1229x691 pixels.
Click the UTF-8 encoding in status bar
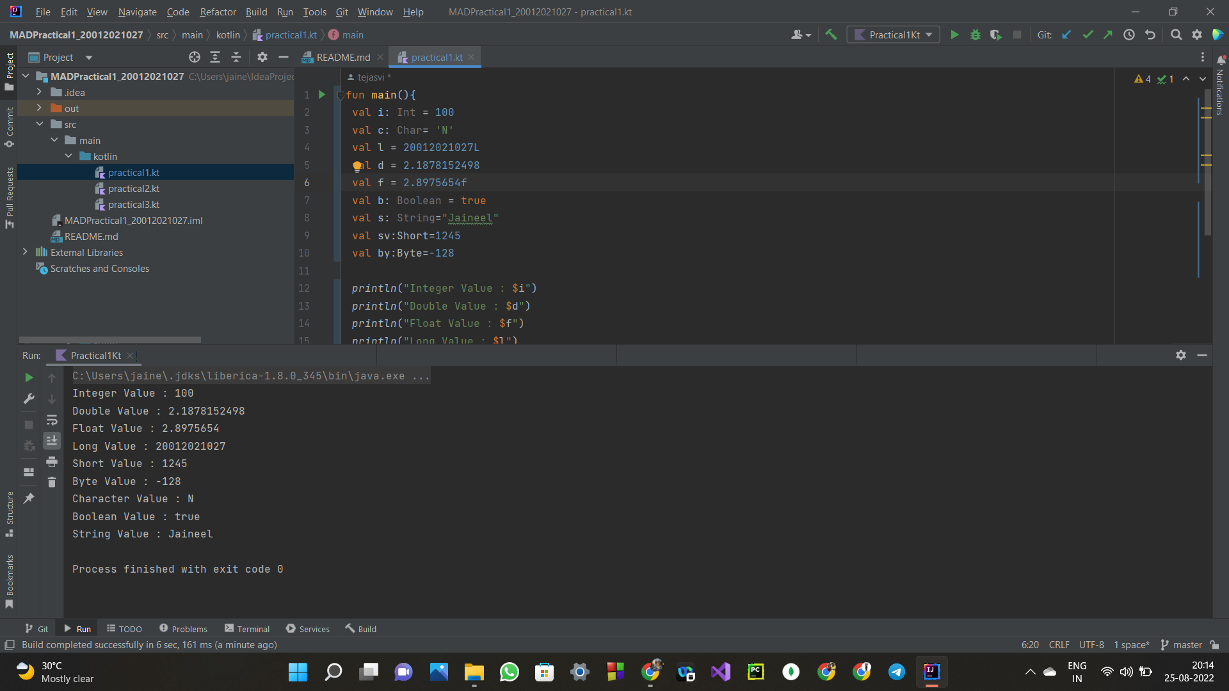tap(1091, 645)
